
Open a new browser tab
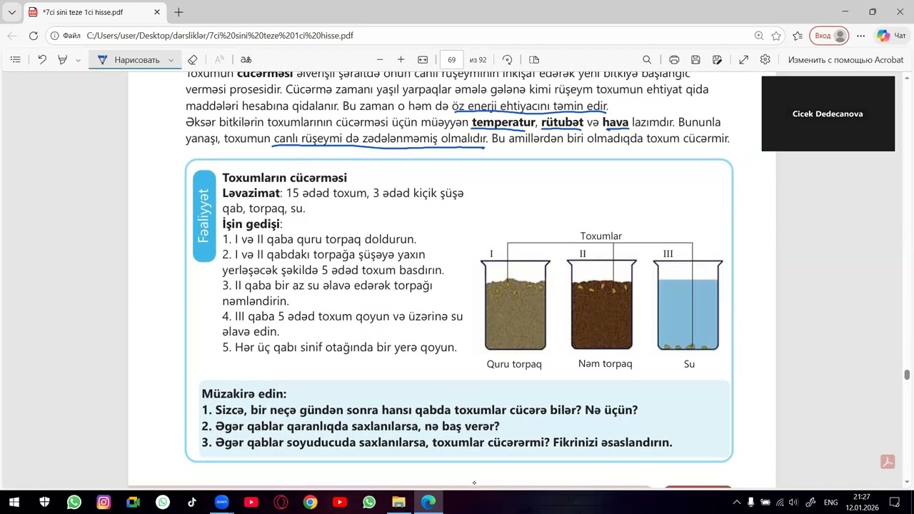179,12
